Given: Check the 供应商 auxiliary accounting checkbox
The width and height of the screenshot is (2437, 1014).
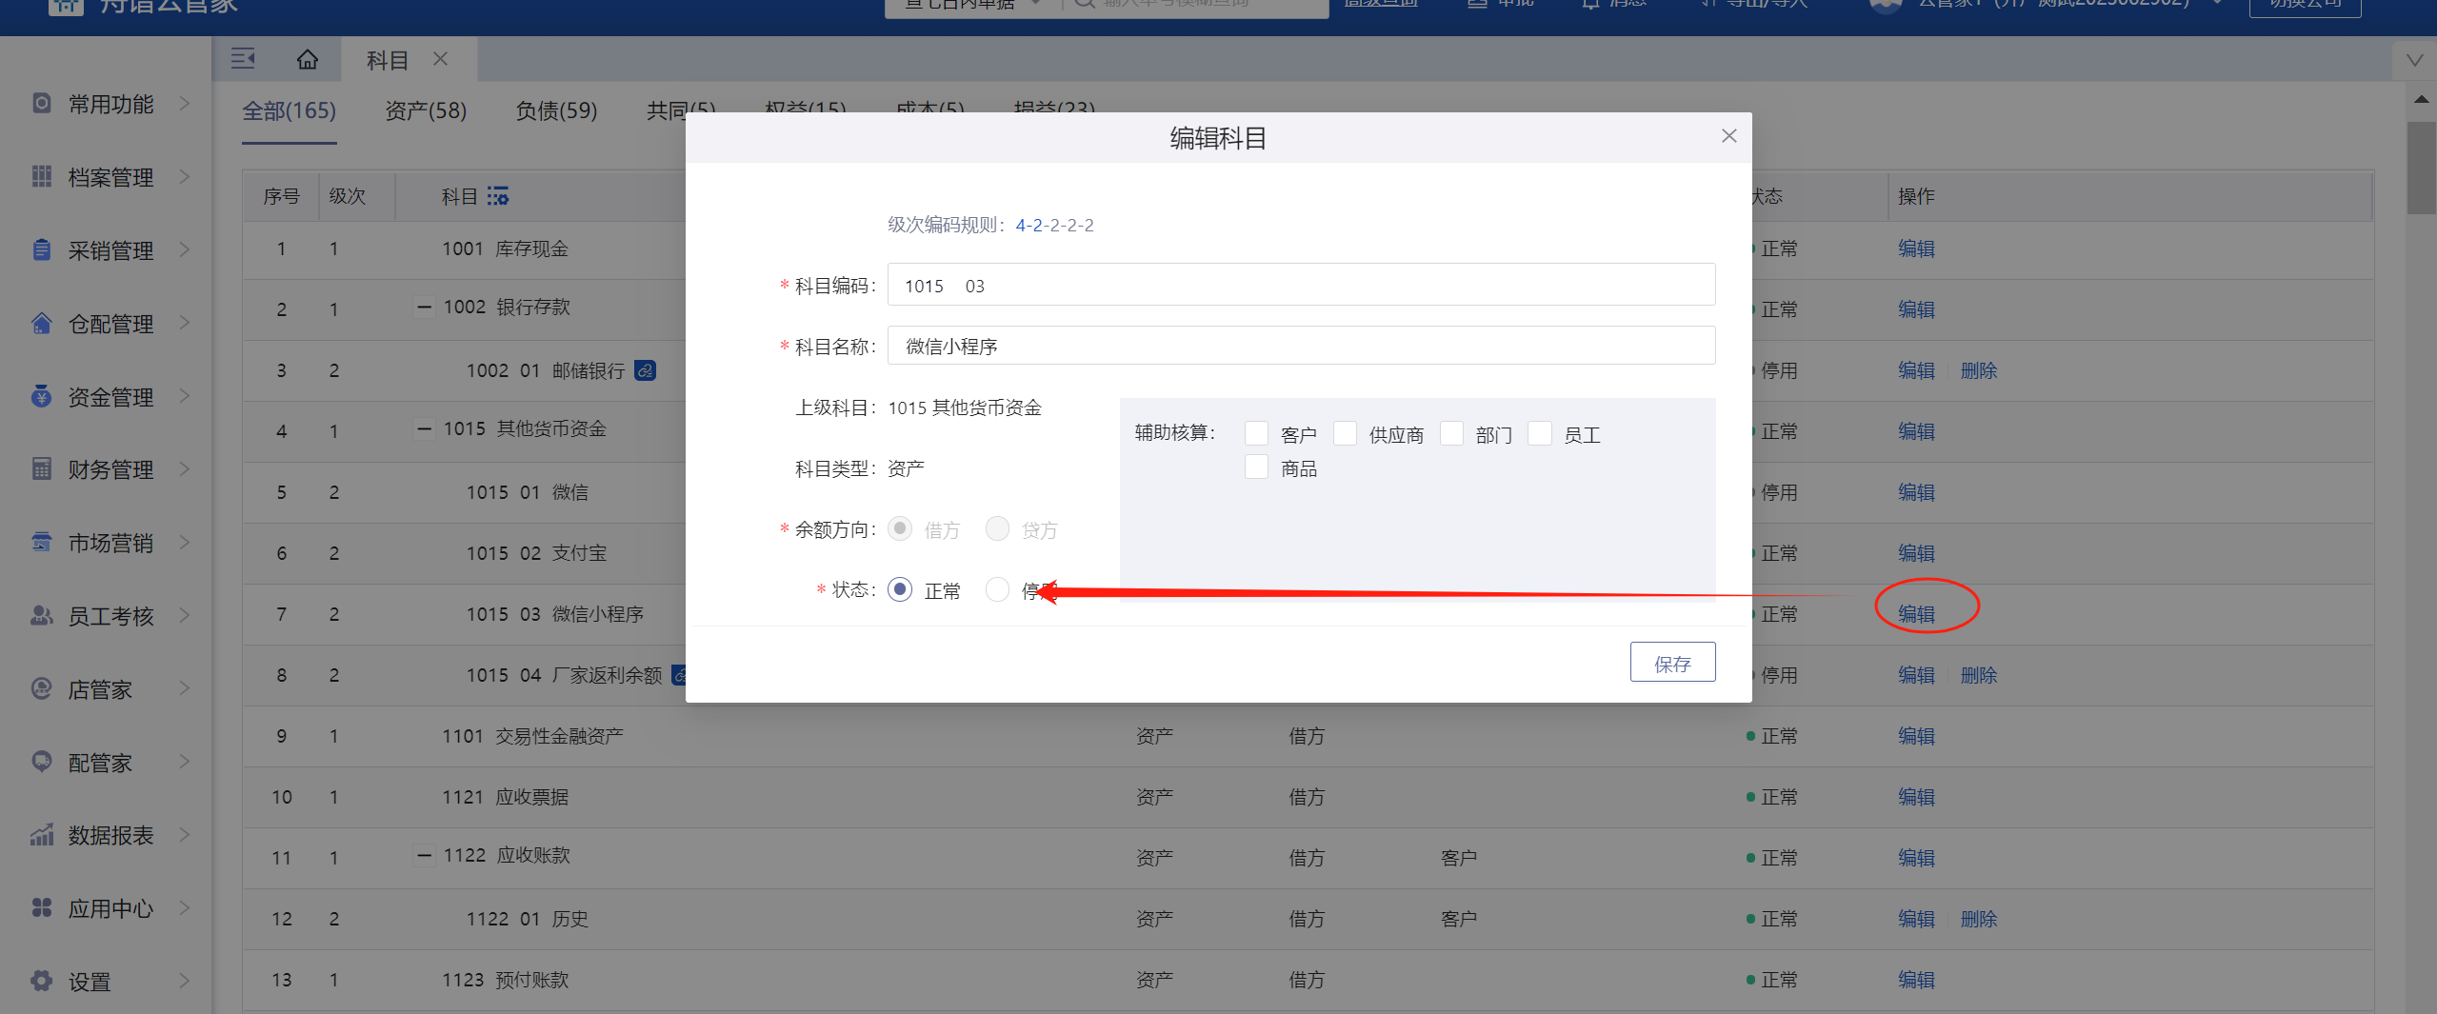Looking at the screenshot, I should 1345,434.
